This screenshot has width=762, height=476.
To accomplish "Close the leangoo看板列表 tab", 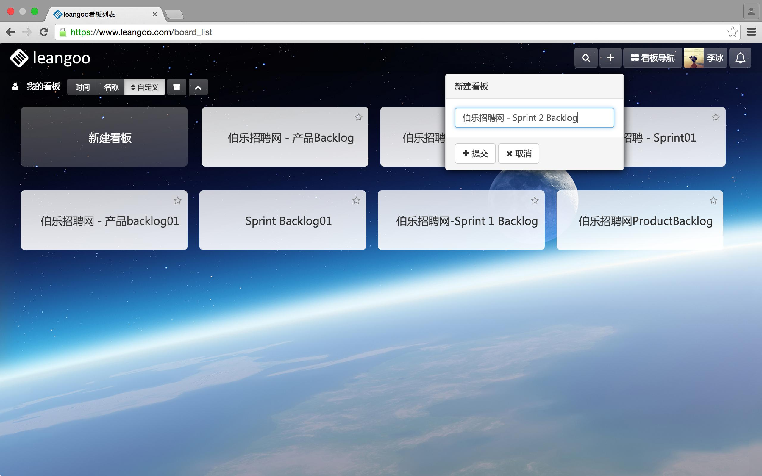I will 154,15.
